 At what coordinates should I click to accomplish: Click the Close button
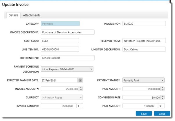[162, 114]
